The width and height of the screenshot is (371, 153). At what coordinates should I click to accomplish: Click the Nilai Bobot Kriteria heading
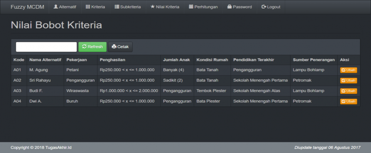click(x=56, y=25)
